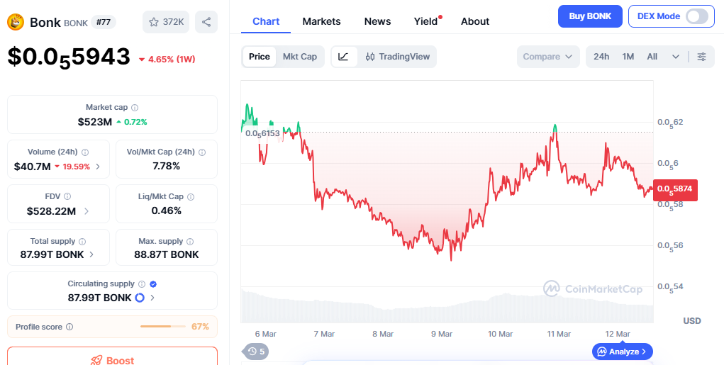Click Profile score info icon
The width and height of the screenshot is (724, 365).
pyautogui.click(x=69, y=327)
